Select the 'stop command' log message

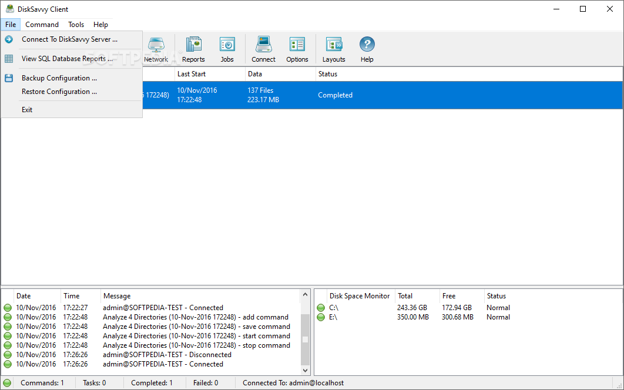(x=197, y=345)
